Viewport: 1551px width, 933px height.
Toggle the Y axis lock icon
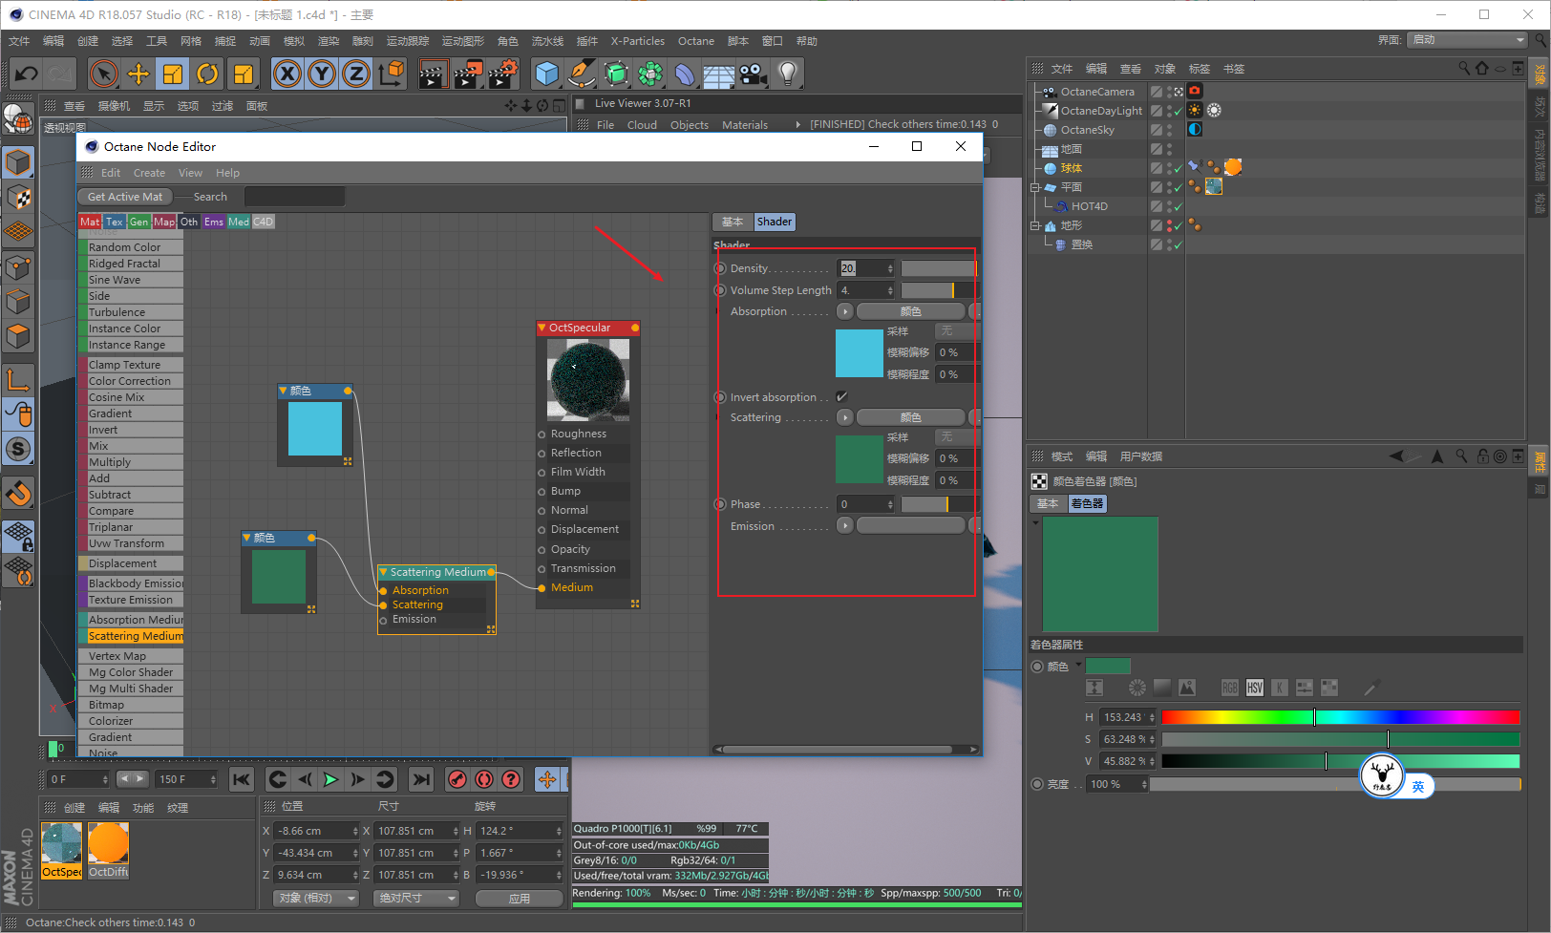click(x=322, y=74)
